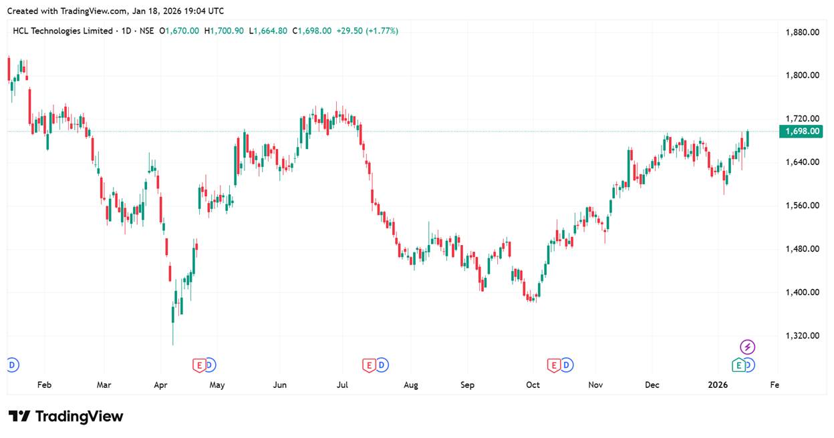Click the TradingView logo at bottom left
Screen dimensions: 834x438
tap(65, 416)
